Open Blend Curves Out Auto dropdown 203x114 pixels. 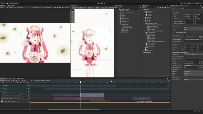pyautogui.click(x=186, y=30)
